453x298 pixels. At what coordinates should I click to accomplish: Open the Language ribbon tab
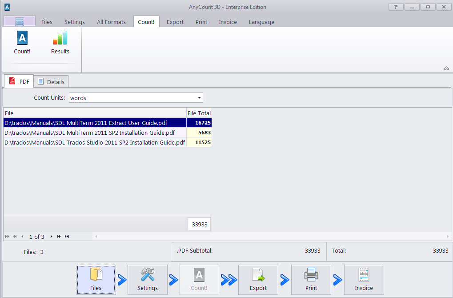point(261,22)
